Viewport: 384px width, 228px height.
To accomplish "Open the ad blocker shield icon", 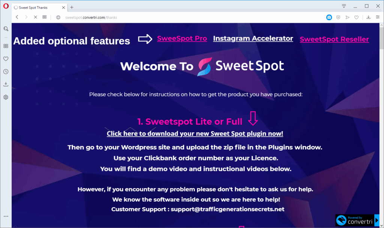I will (338, 17).
